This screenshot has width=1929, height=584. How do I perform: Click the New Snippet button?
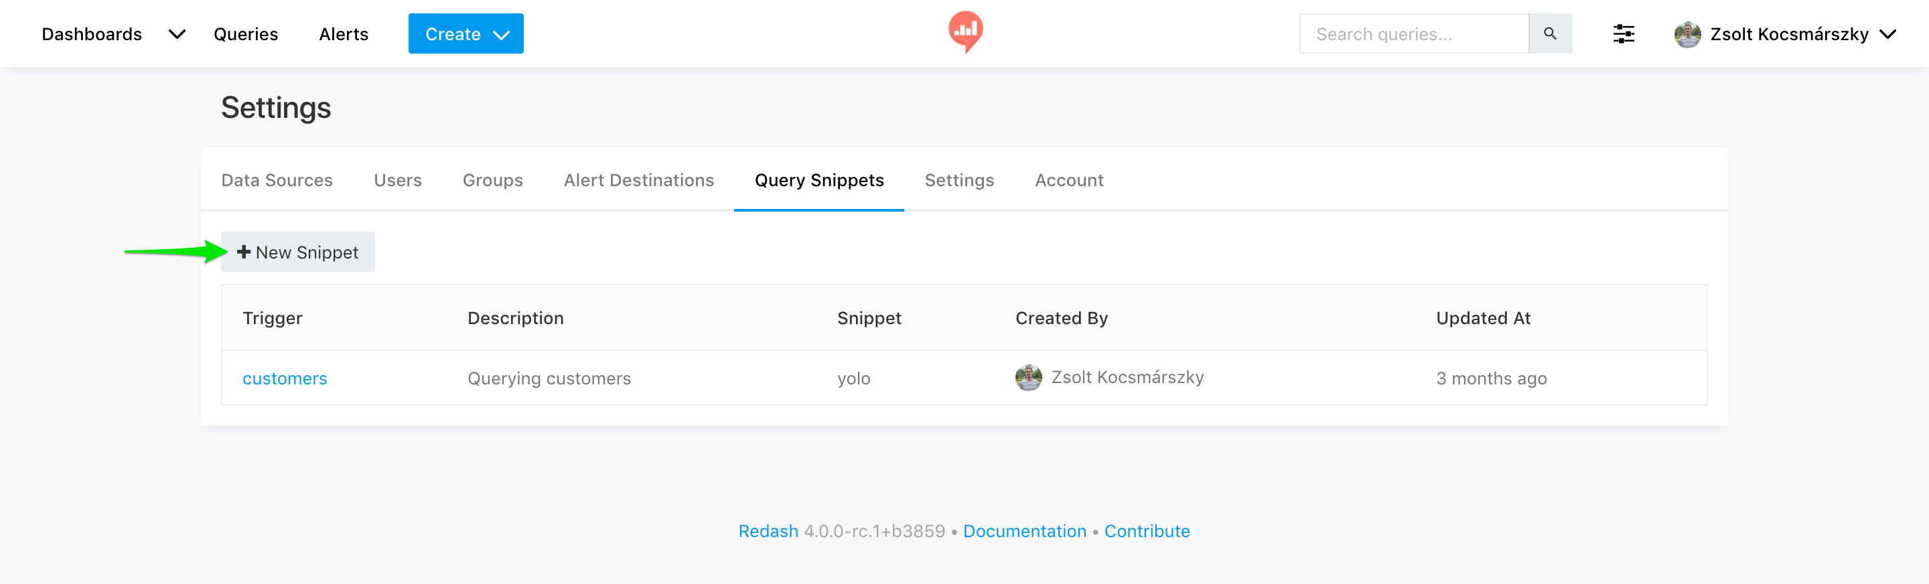pyautogui.click(x=297, y=252)
